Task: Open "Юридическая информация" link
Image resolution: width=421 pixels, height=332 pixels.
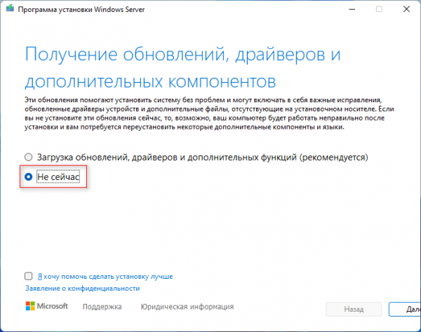Action: [187, 307]
